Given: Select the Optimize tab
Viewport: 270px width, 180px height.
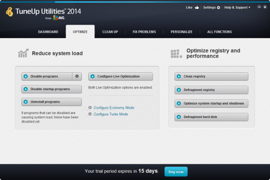Looking at the screenshot, I should [80, 32].
